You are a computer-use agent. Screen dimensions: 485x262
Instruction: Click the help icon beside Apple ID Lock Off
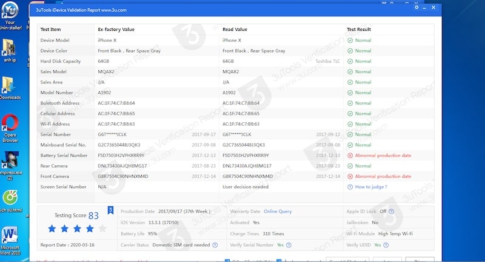391,211
